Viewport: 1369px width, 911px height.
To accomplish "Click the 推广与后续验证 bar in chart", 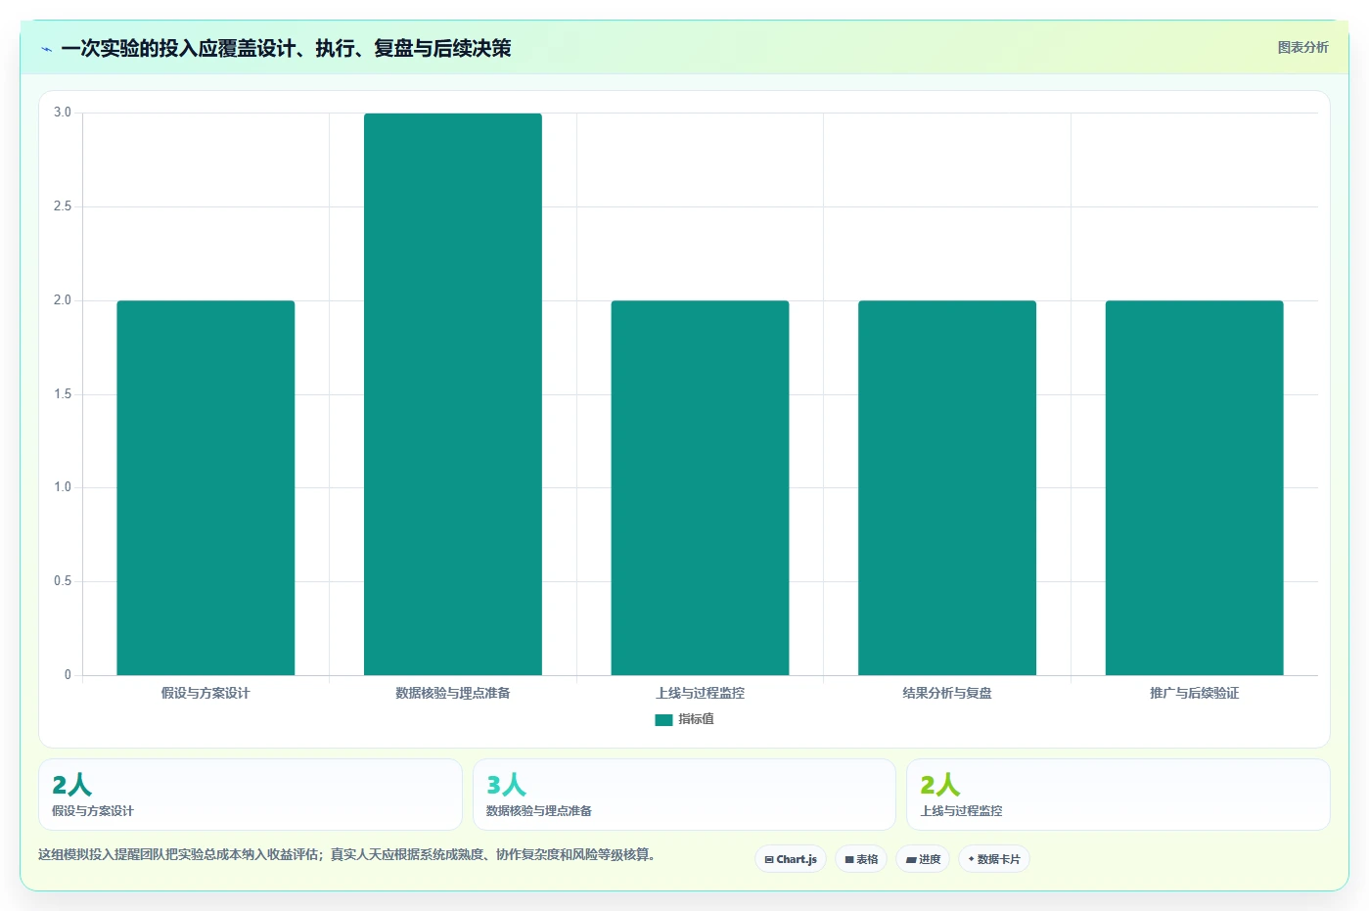I will [1194, 487].
